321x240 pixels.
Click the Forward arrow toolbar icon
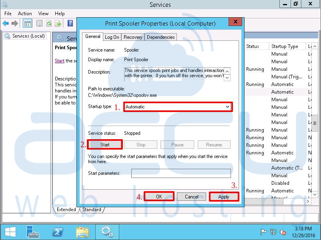click(14, 23)
